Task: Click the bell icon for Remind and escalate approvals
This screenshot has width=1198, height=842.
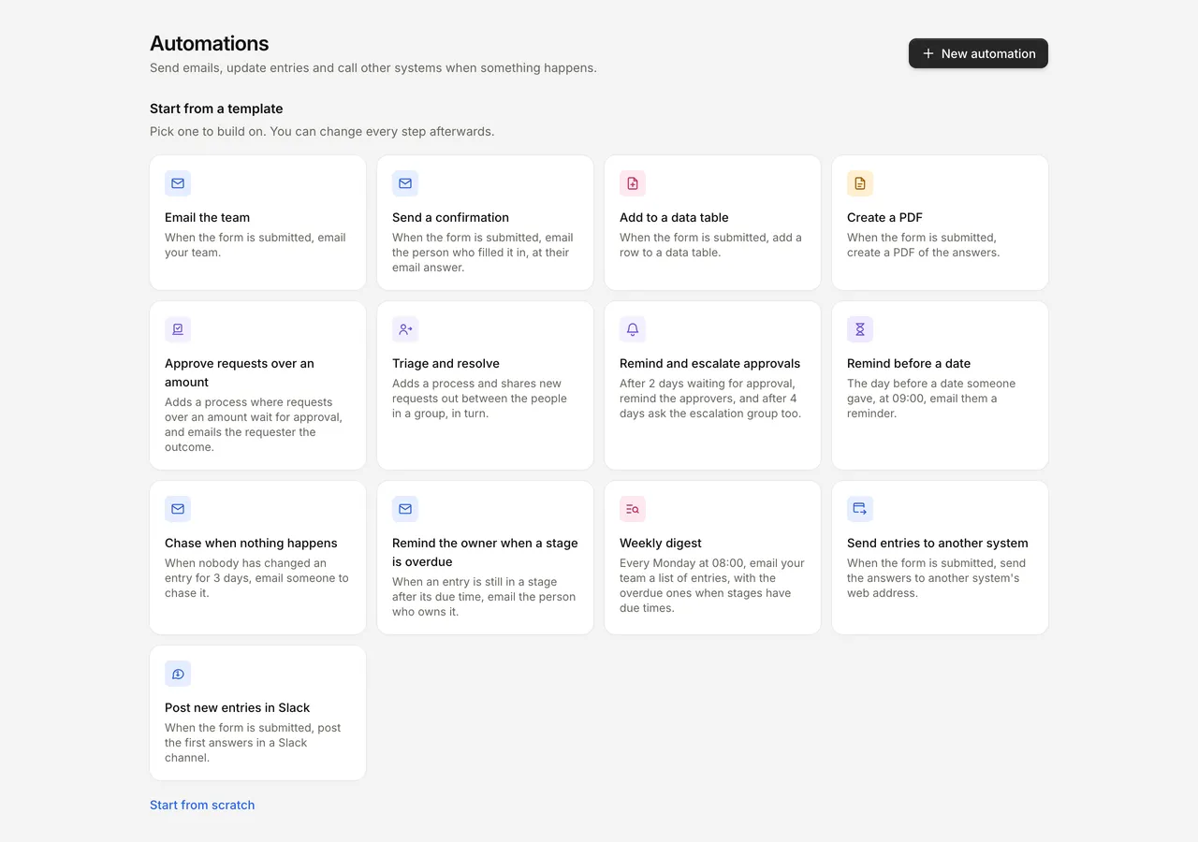Action: 633,329
